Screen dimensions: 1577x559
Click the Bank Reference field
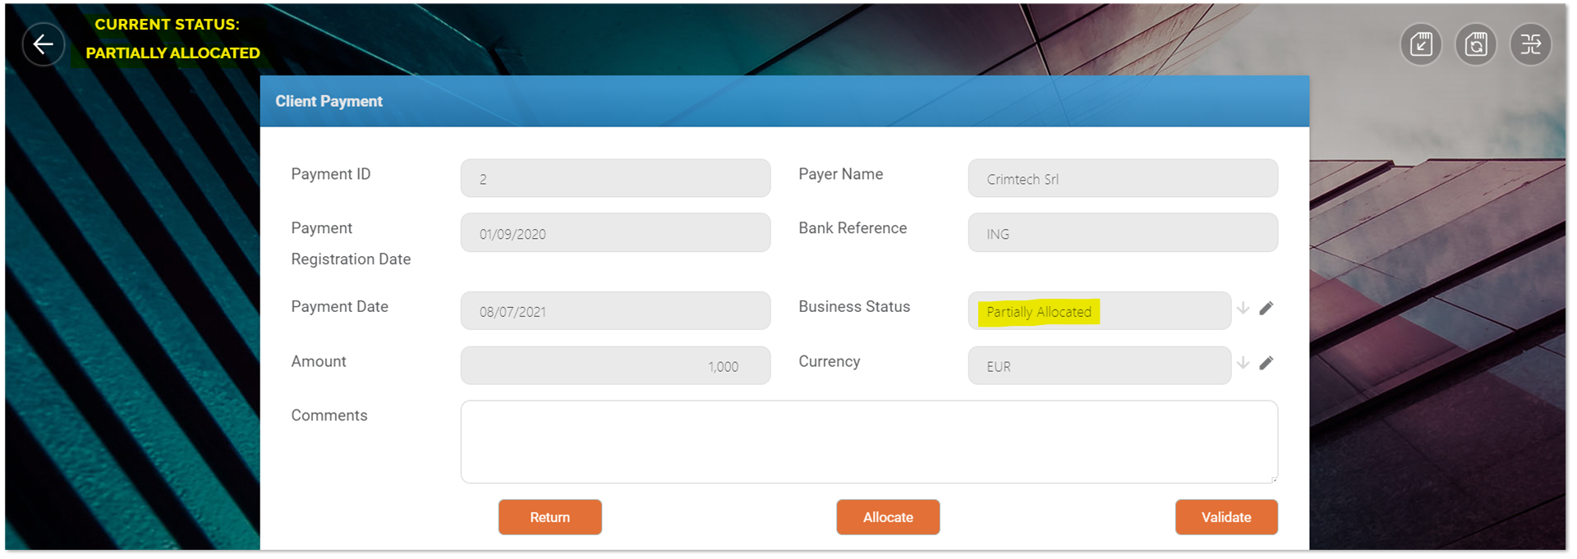(1123, 233)
